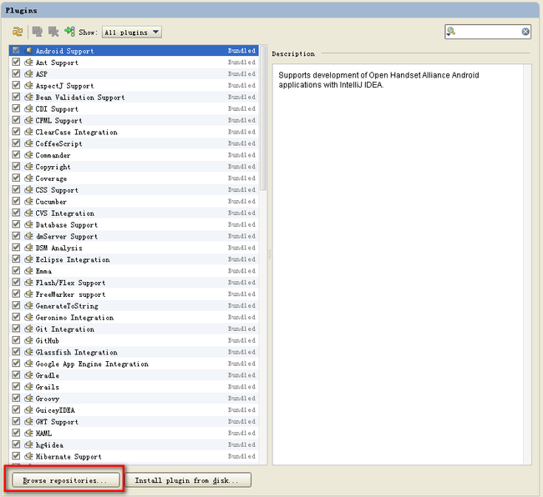543x497 pixels.
Task: Select the Grails plugin row
Action: tap(134, 386)
